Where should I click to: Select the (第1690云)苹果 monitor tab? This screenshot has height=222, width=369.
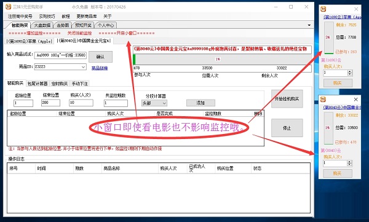[29, 41]
